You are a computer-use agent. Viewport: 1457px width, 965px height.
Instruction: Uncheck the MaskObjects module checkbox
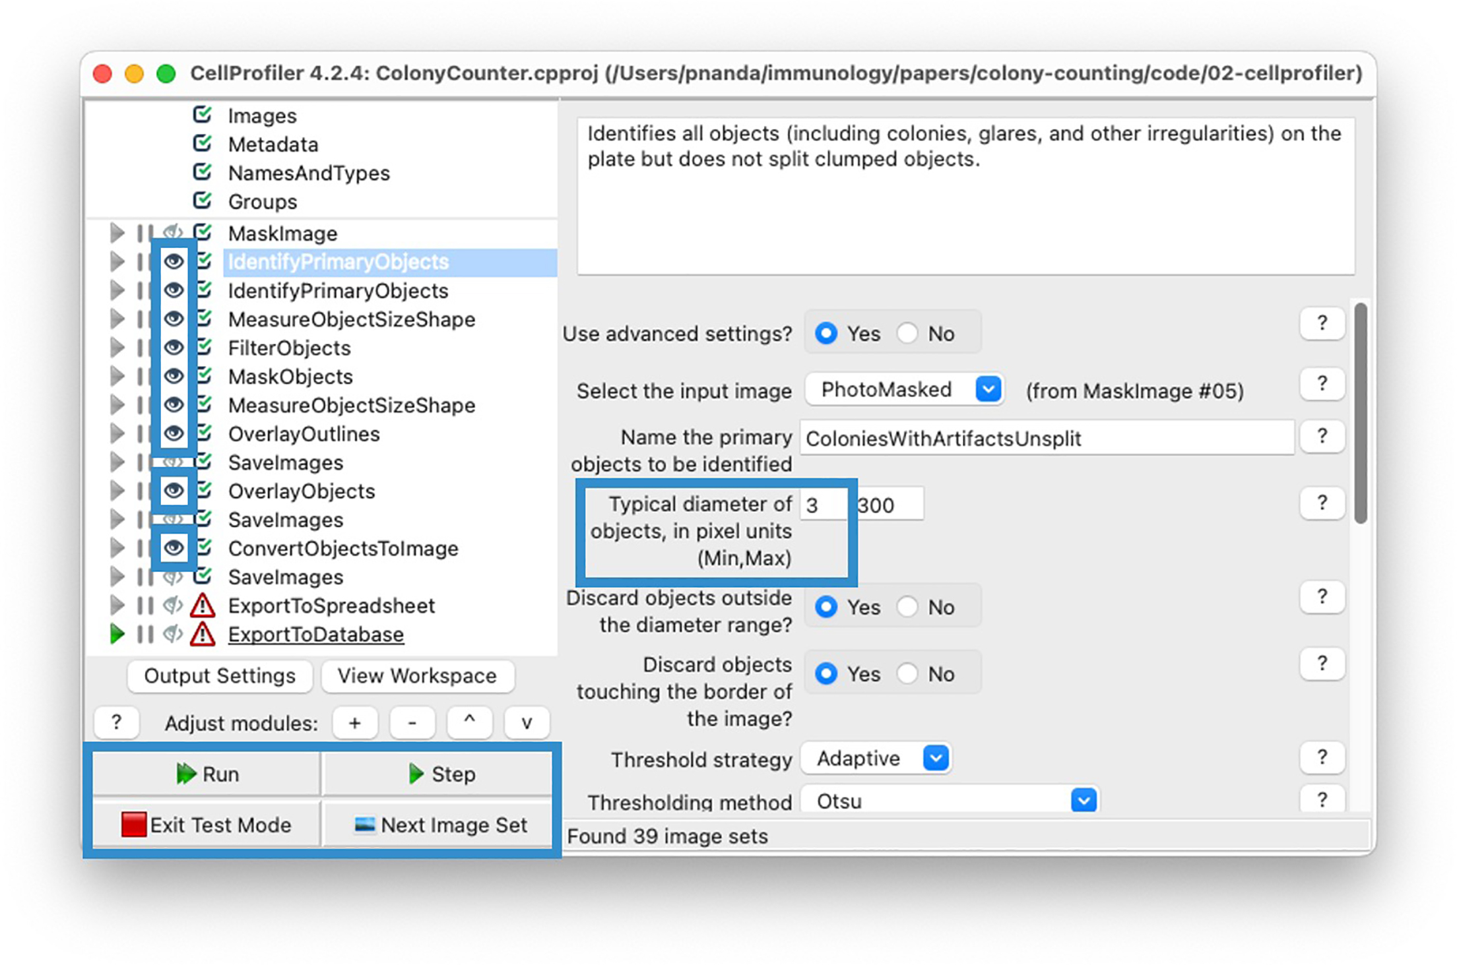point(204,376)
